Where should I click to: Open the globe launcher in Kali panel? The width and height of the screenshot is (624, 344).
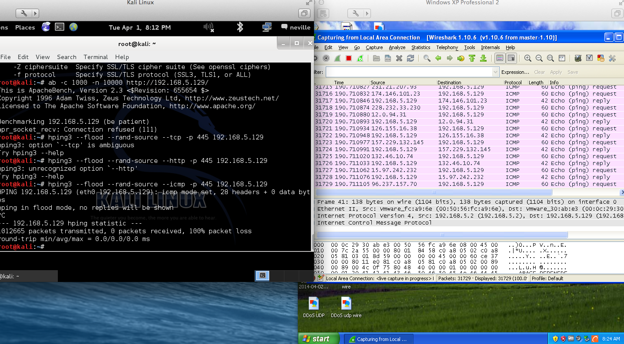pyautogui.click(x=73, y=27)
